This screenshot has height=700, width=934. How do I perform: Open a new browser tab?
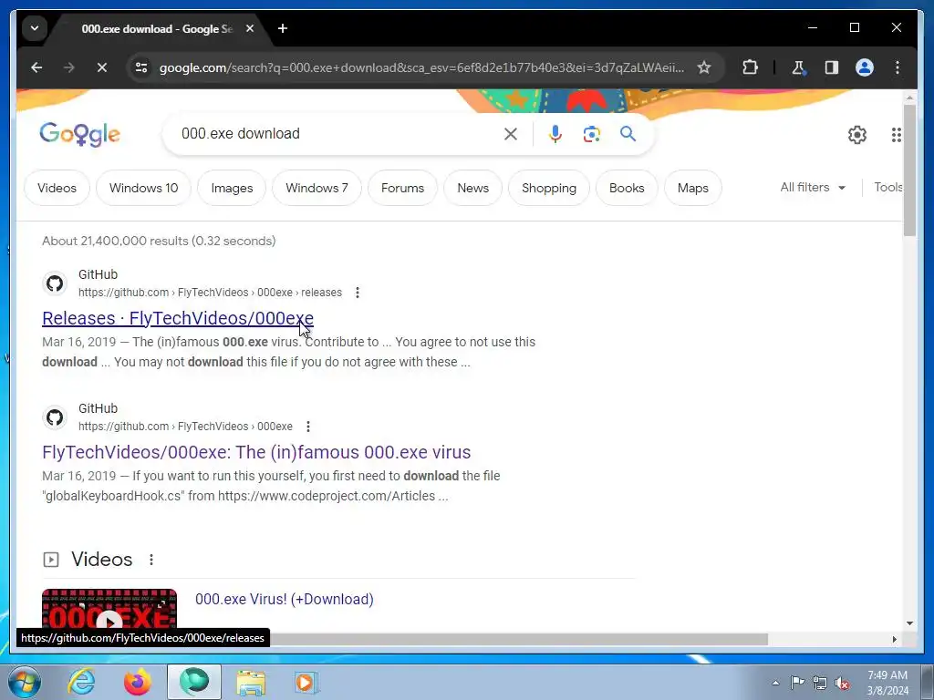pos(283,28)
